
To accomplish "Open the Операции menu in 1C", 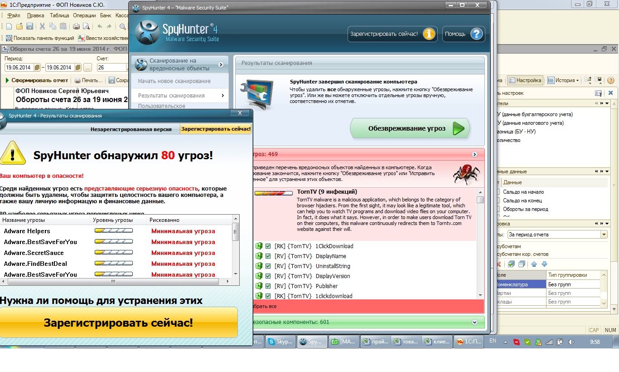I will click(84, 15).
